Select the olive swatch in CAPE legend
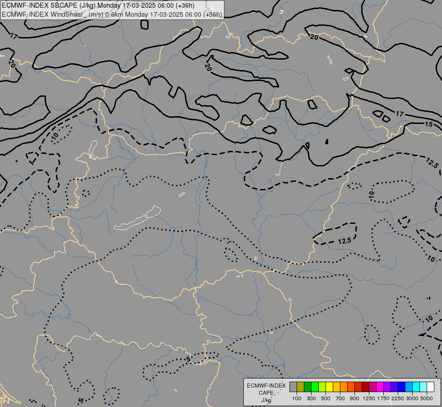 point(301,387)
